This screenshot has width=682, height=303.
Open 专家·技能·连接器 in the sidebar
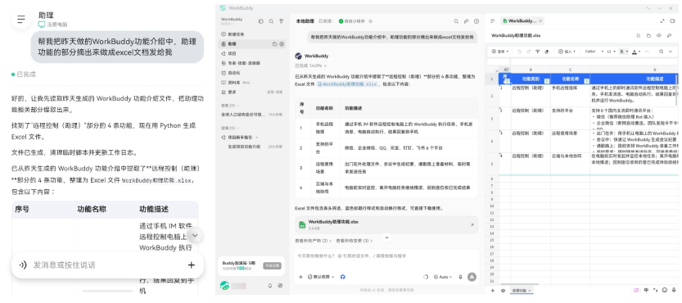tap(252, 63)
